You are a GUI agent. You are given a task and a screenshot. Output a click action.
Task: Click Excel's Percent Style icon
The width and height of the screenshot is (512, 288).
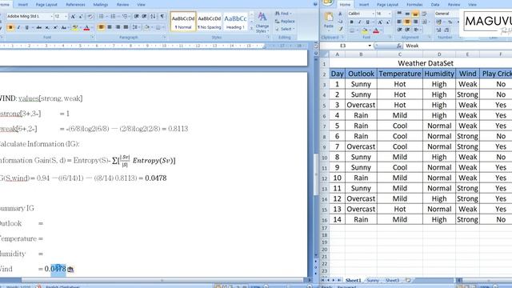click(x=450, y=22)
